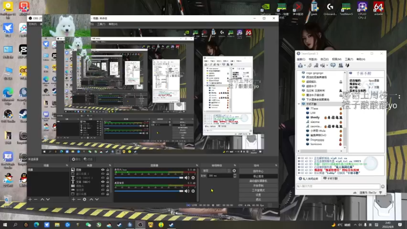Open the TeamSpeak 连接(C) menu

(301, 60)
